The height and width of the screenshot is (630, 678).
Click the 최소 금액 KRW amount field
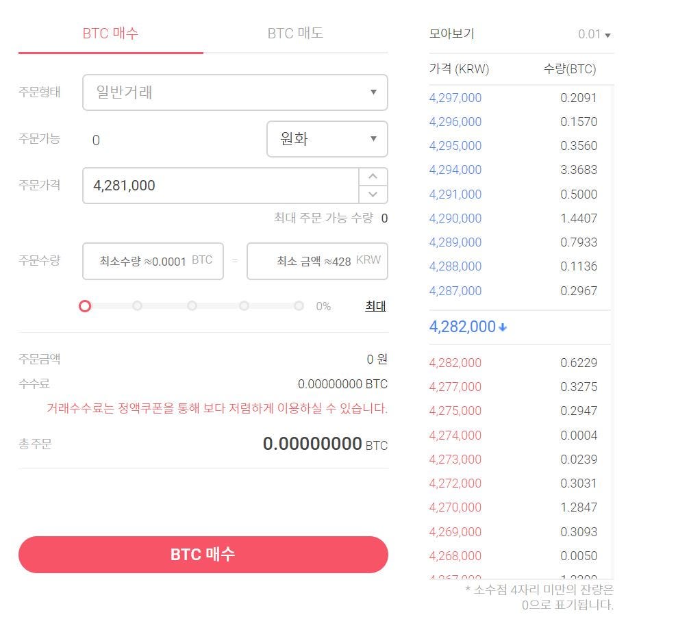317,261
